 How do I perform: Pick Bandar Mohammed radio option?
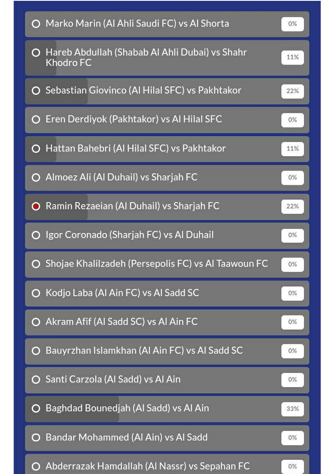36,438
